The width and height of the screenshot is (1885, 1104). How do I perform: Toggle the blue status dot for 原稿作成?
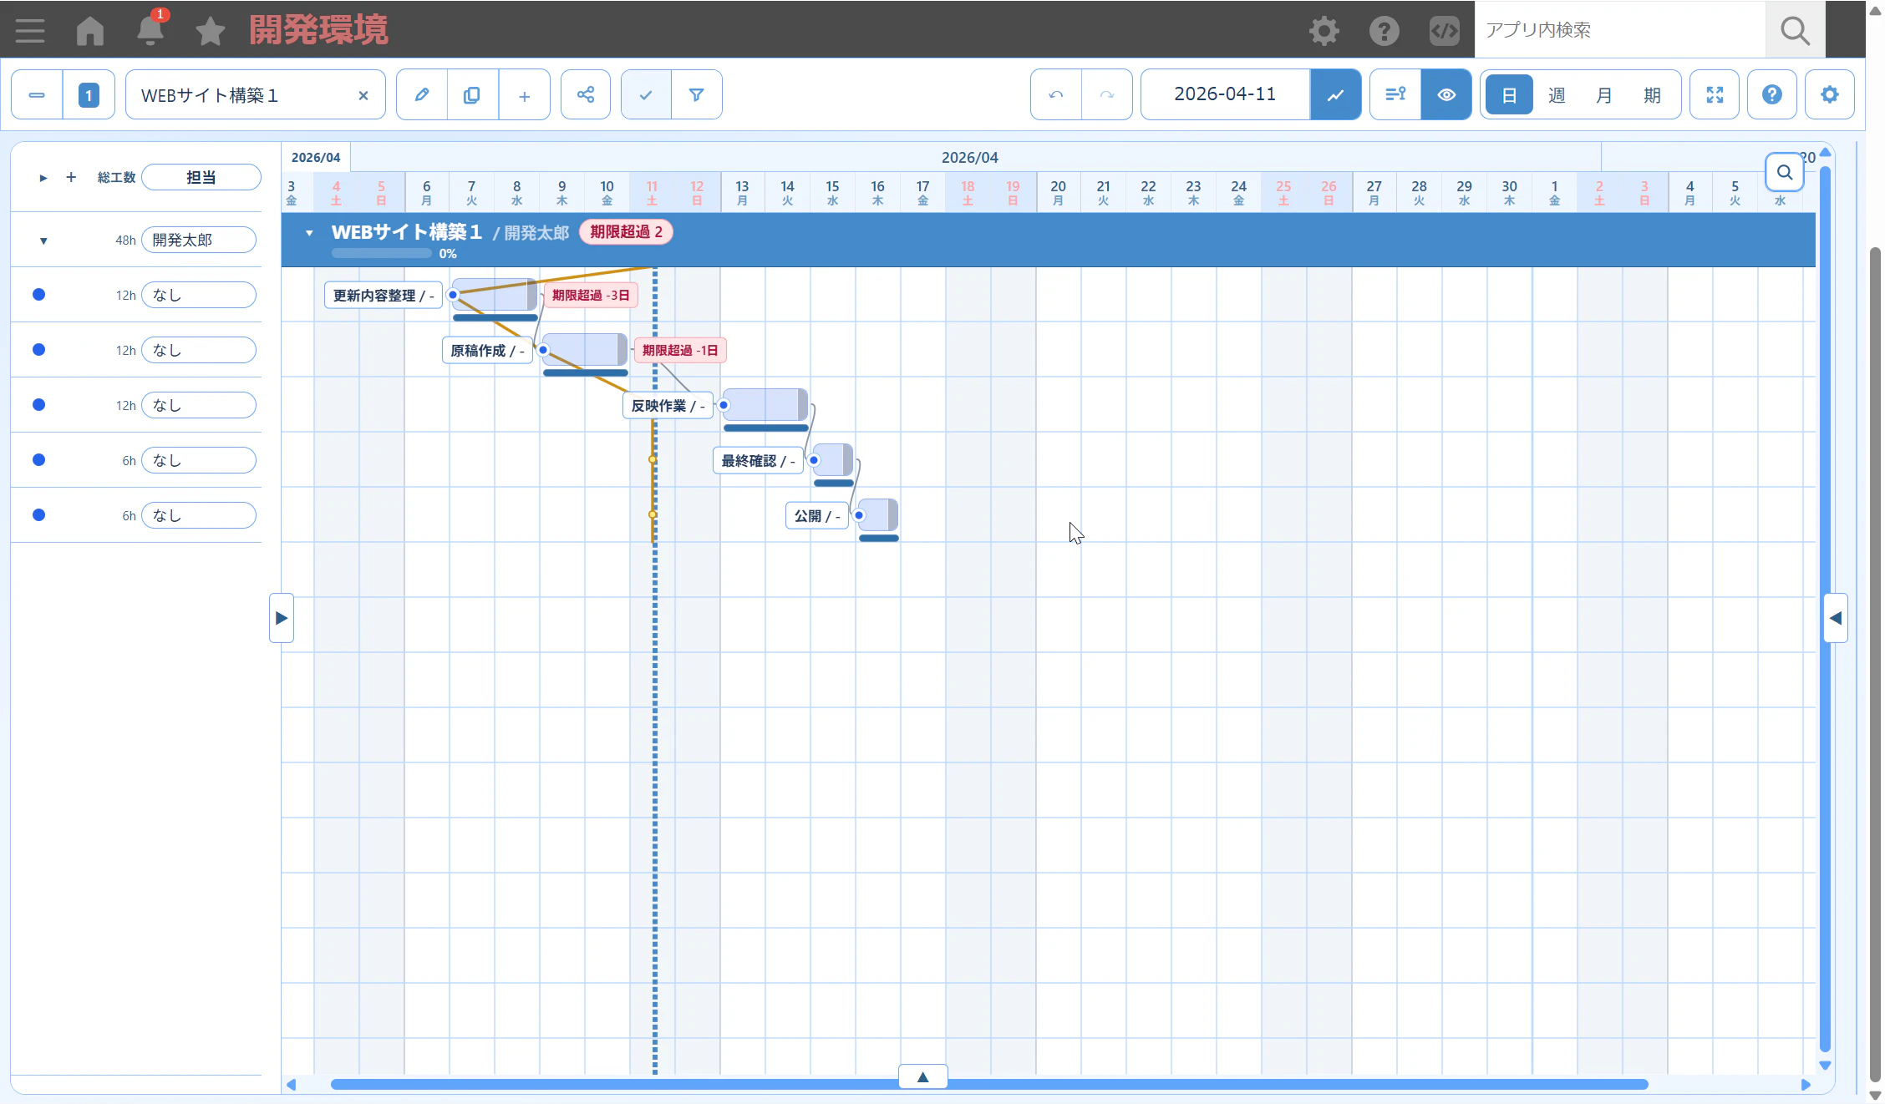tap(38, 350)
